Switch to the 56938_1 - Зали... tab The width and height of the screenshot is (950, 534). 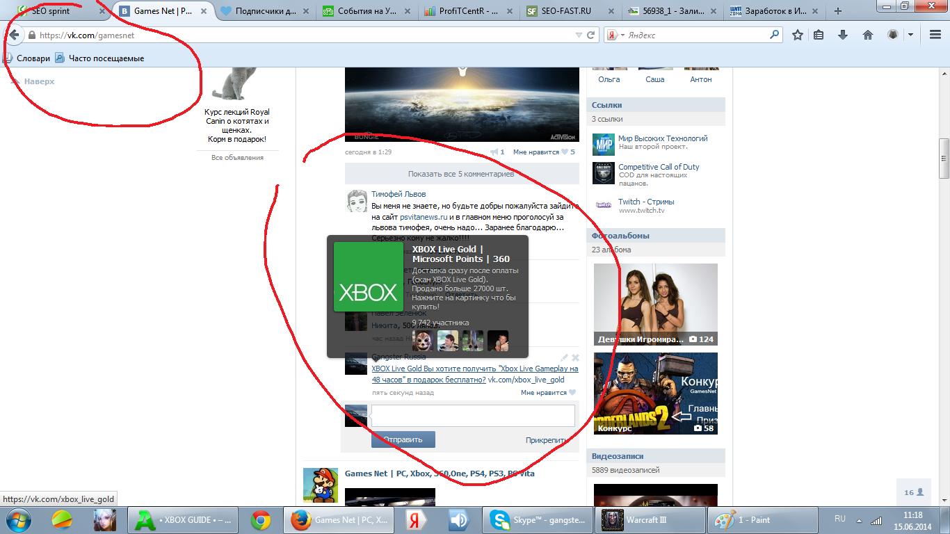coord(671,11)
